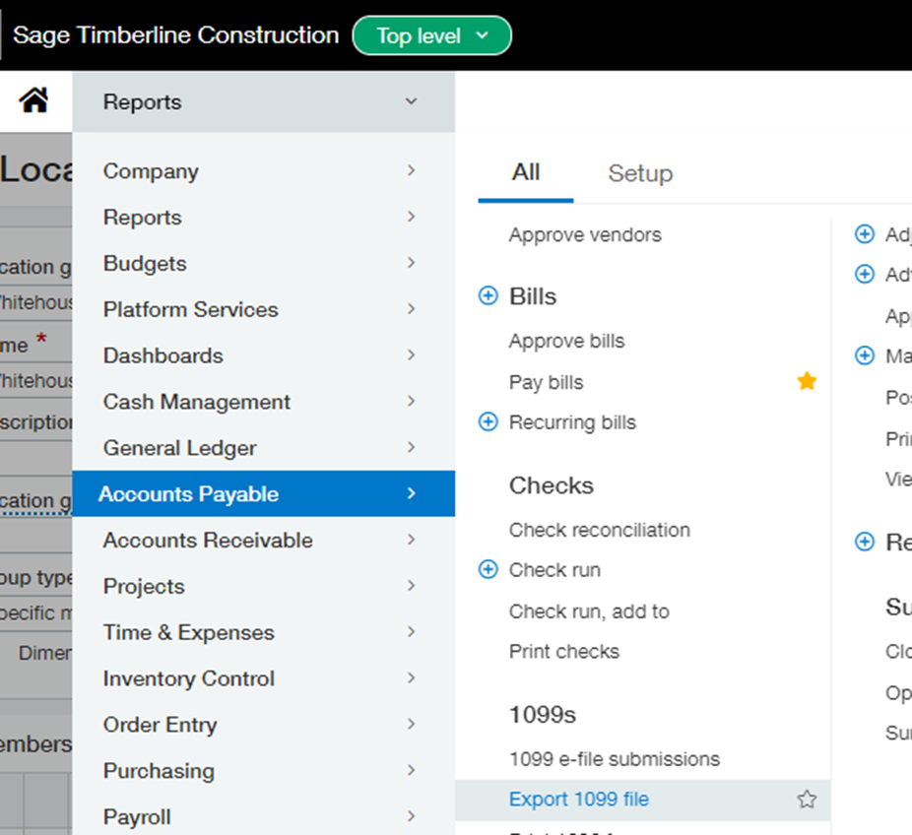Click the plus icon next to 'Ma' item

865,354
